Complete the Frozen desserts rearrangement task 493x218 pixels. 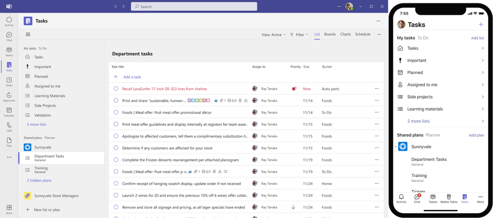pyautogui.click(x=115, y=160)
